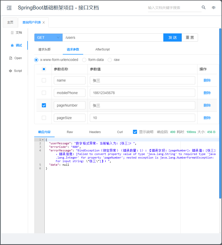222x245 pixels.
Task: Toggle the select-all checkbox in table header
Action: click(44, 69)
